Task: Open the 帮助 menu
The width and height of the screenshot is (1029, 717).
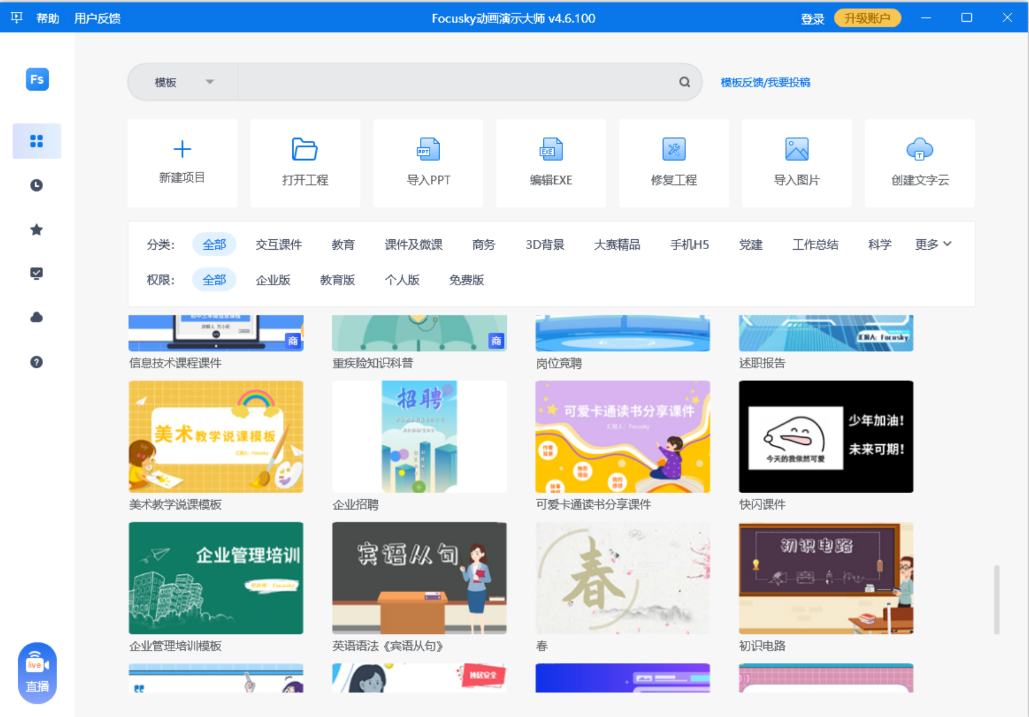Action: click(48, 18)
